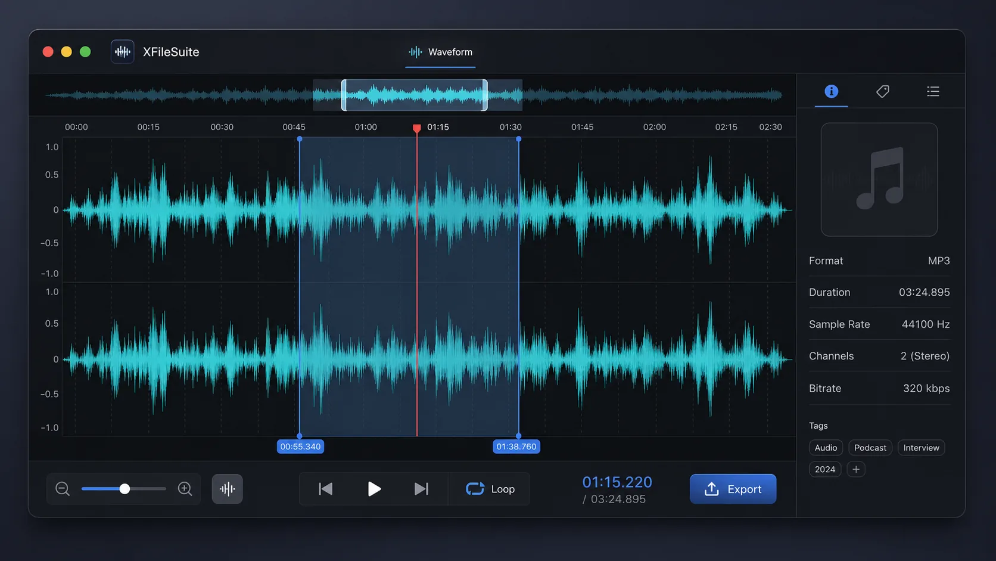Click the overview left handle of the viewport
The width and height of the screenshot is (996, 561).
[x=344, y=95]
